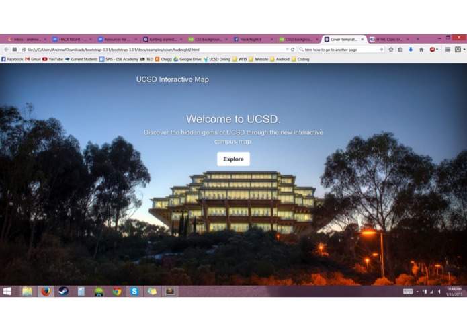
Task: Open a new browser tab
Action: click(417, 39)
